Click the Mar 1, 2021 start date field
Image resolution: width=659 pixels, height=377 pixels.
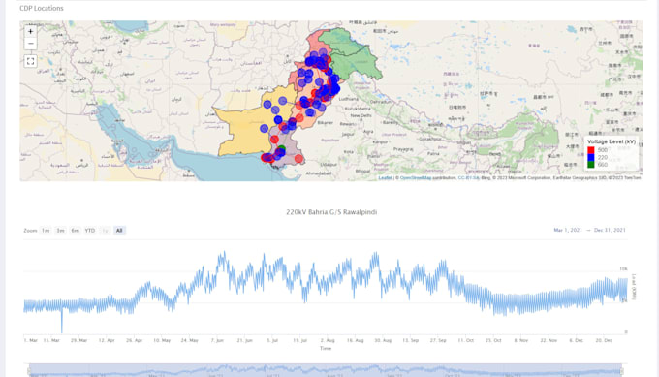coord(568,230)
